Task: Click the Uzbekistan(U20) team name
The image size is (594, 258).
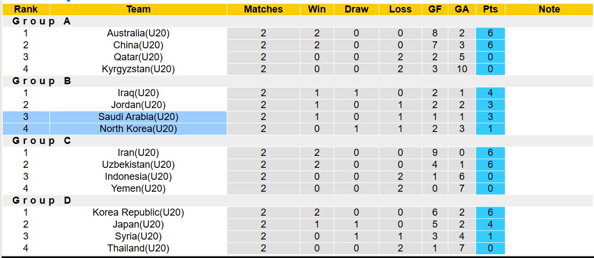Action: pyautogui.click(x=138, y=165)
